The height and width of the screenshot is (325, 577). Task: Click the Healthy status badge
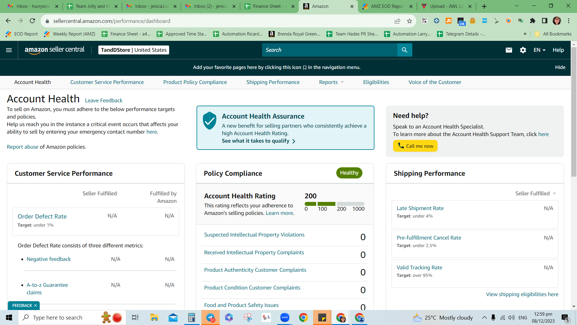[349, 173]
